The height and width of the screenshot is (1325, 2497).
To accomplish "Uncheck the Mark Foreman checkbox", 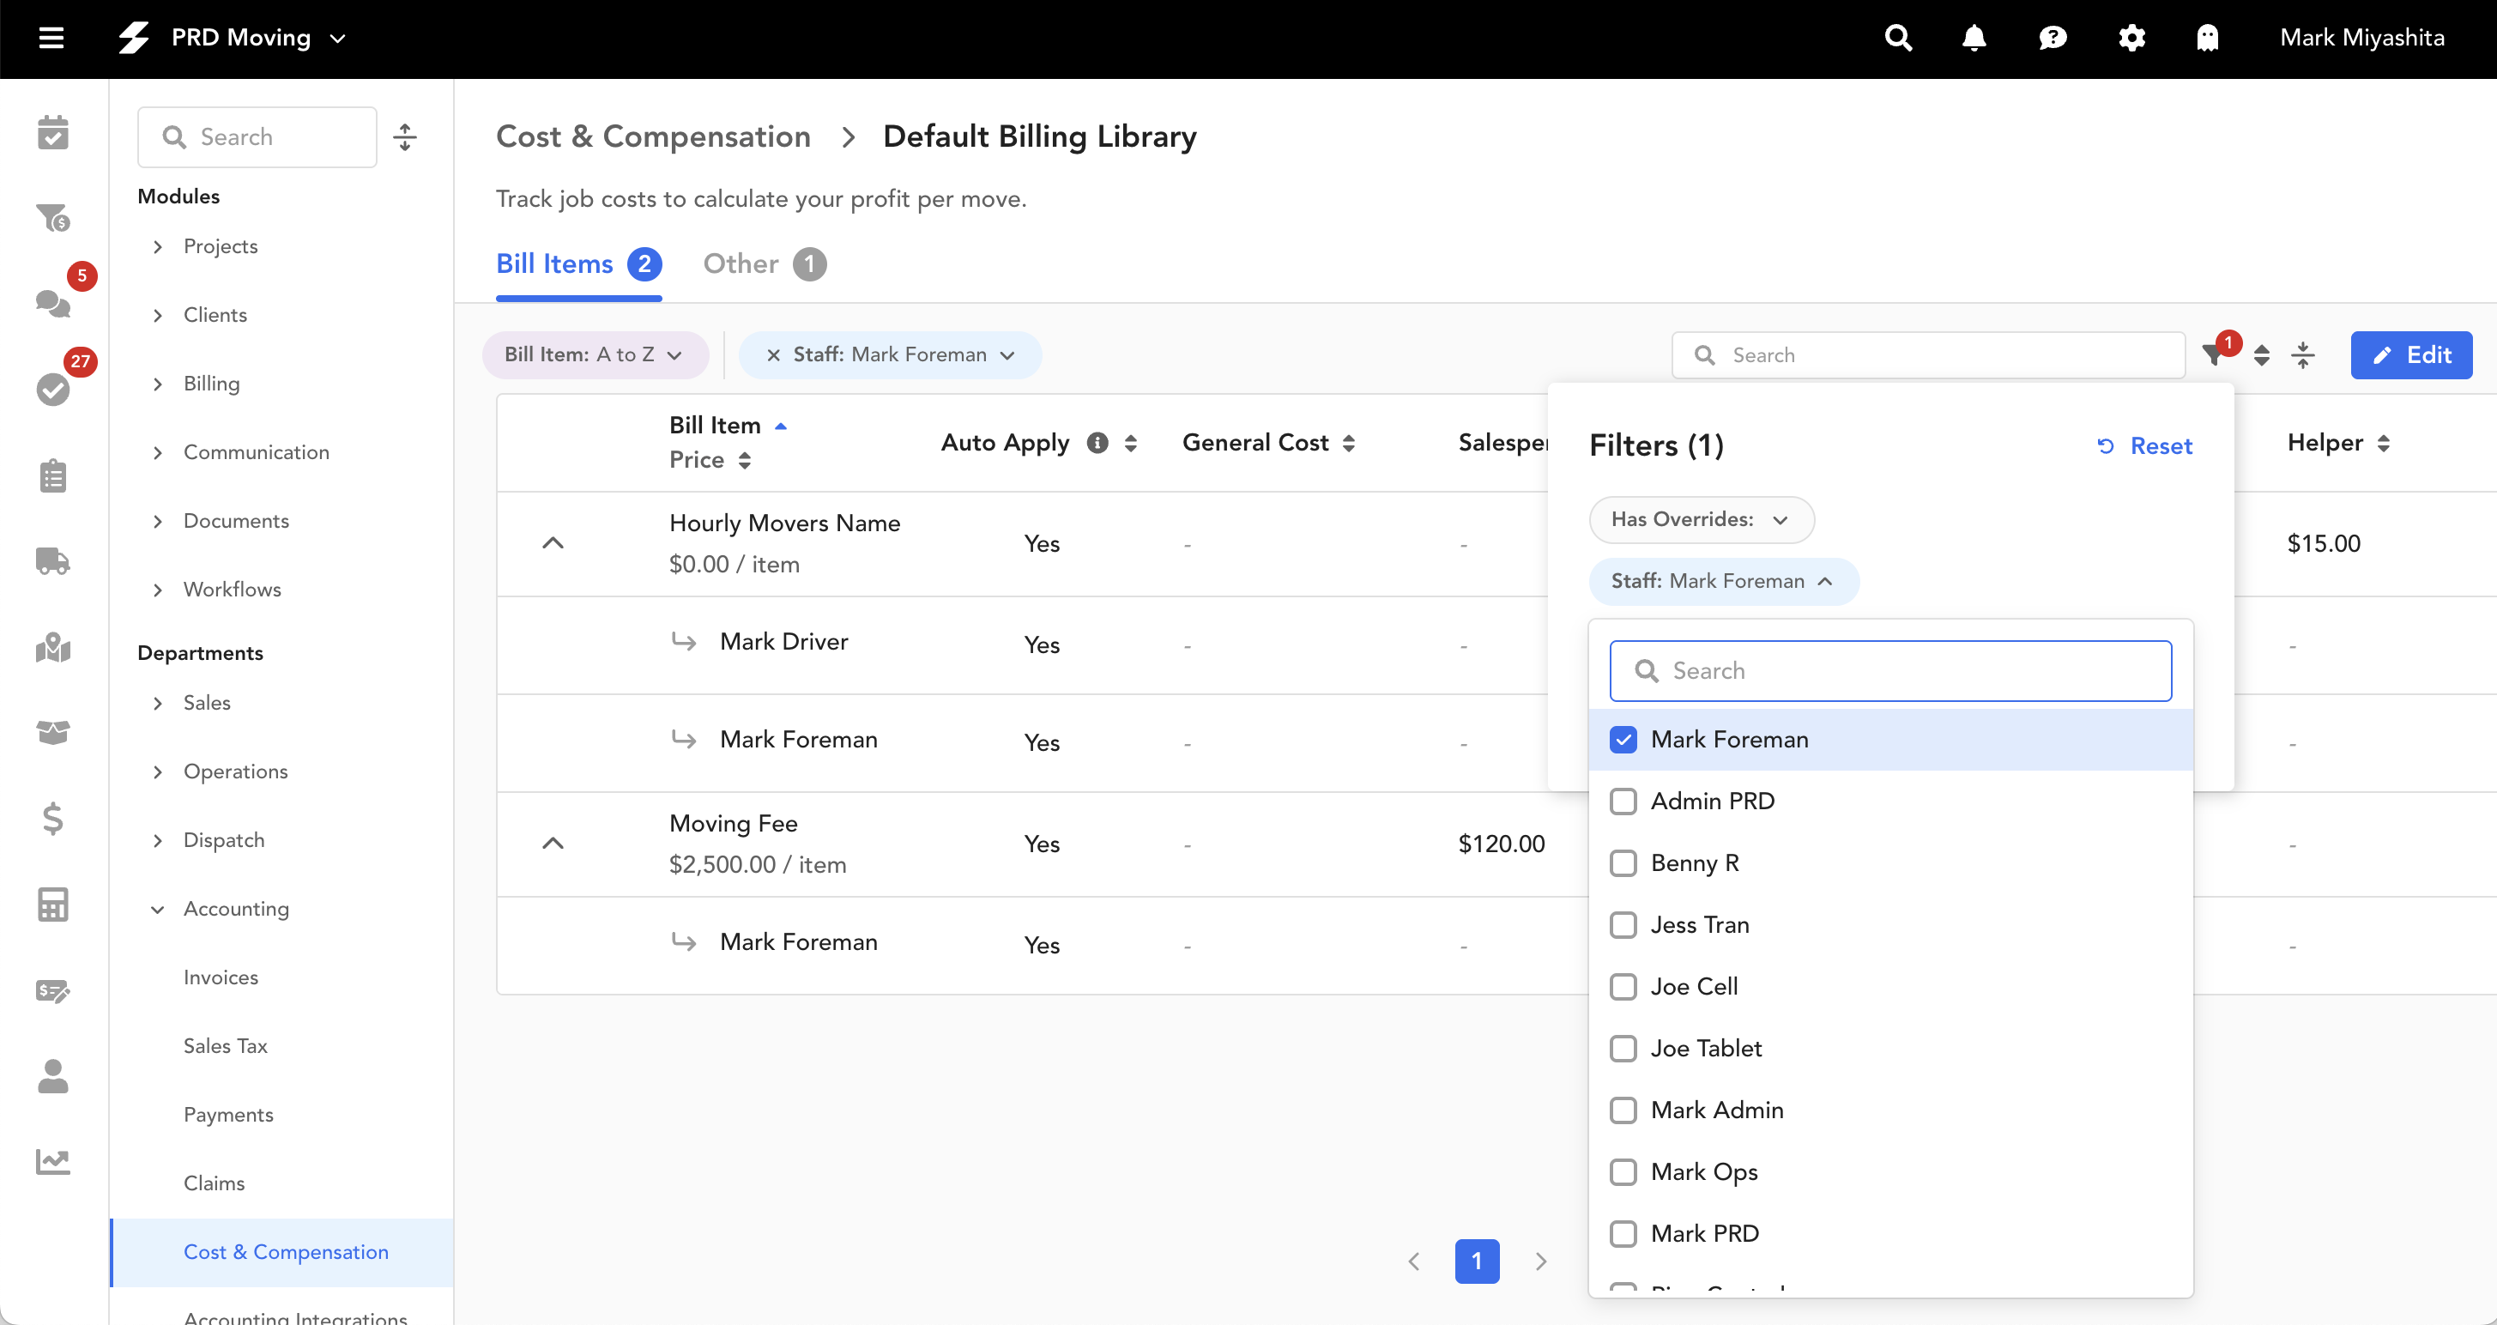I will pos(1623,740).
